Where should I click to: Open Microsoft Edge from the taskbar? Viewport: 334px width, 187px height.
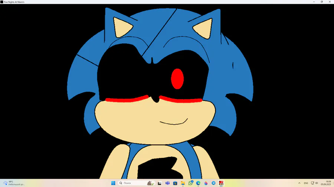click(198, 183)
